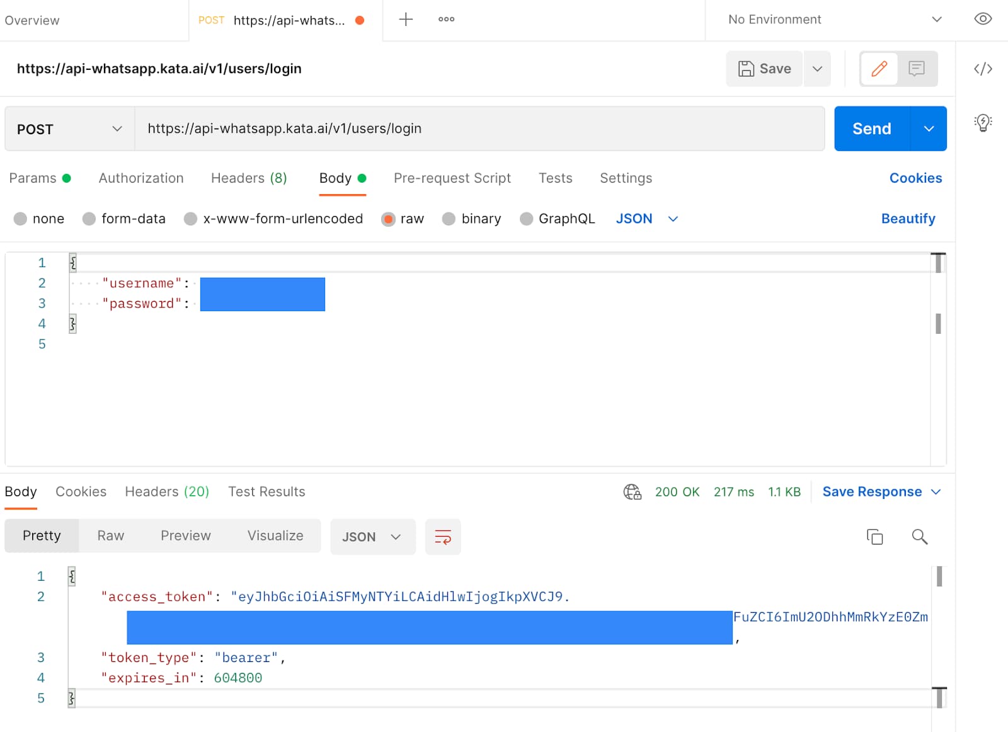Select the none body type

coord(39,219)
